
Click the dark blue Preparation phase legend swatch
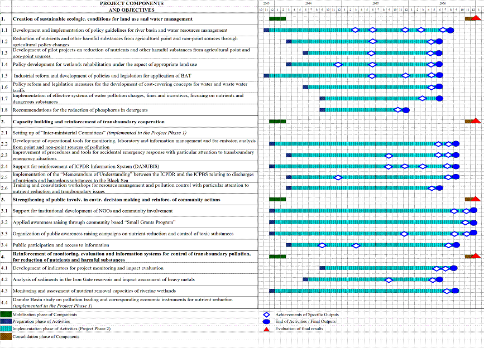point(6,322)
